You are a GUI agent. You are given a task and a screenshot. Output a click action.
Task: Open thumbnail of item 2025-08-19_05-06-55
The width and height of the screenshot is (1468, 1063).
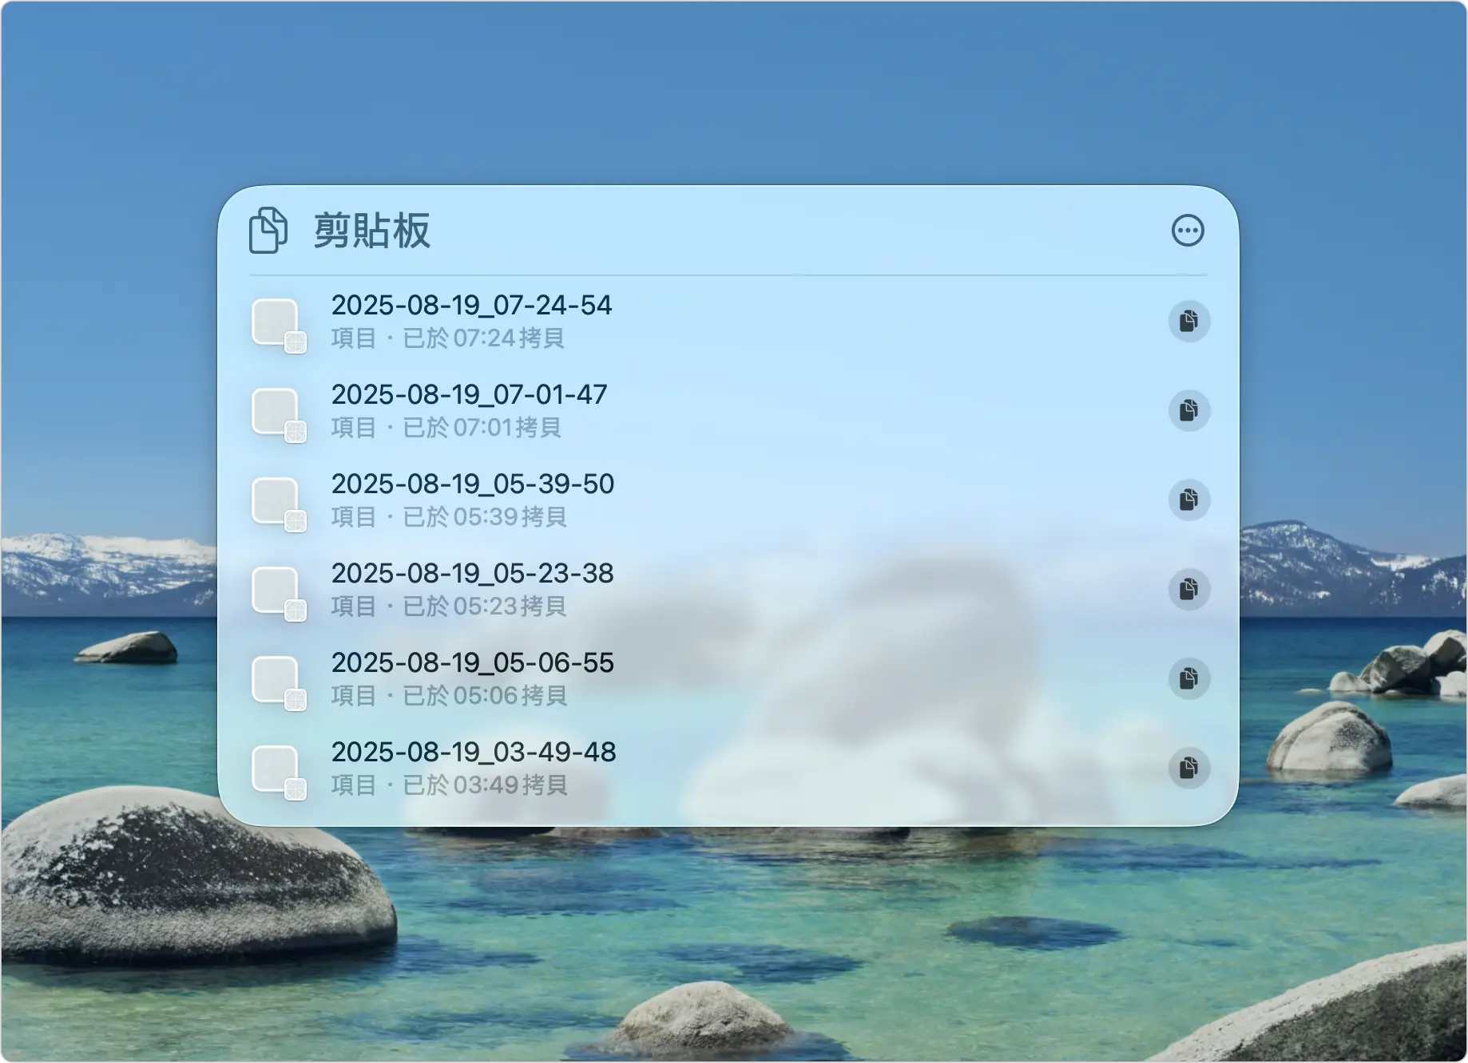pyautogui.click(x=279, y=682)
